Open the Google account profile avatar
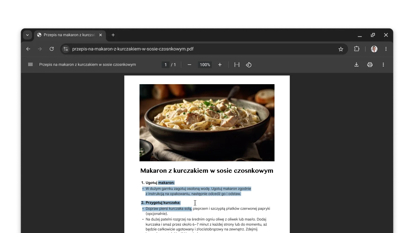The height and width of the screenshot is (233, 414). [373, 49]
